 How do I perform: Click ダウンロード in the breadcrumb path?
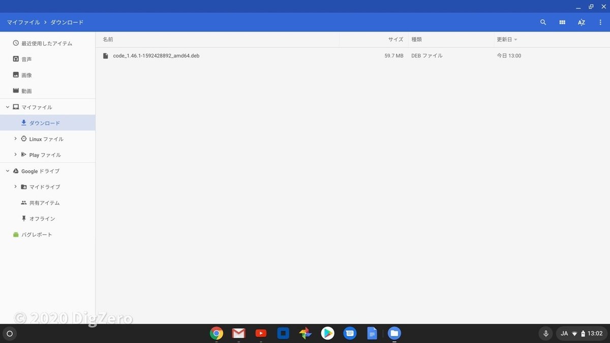click(x=67, y=22)
